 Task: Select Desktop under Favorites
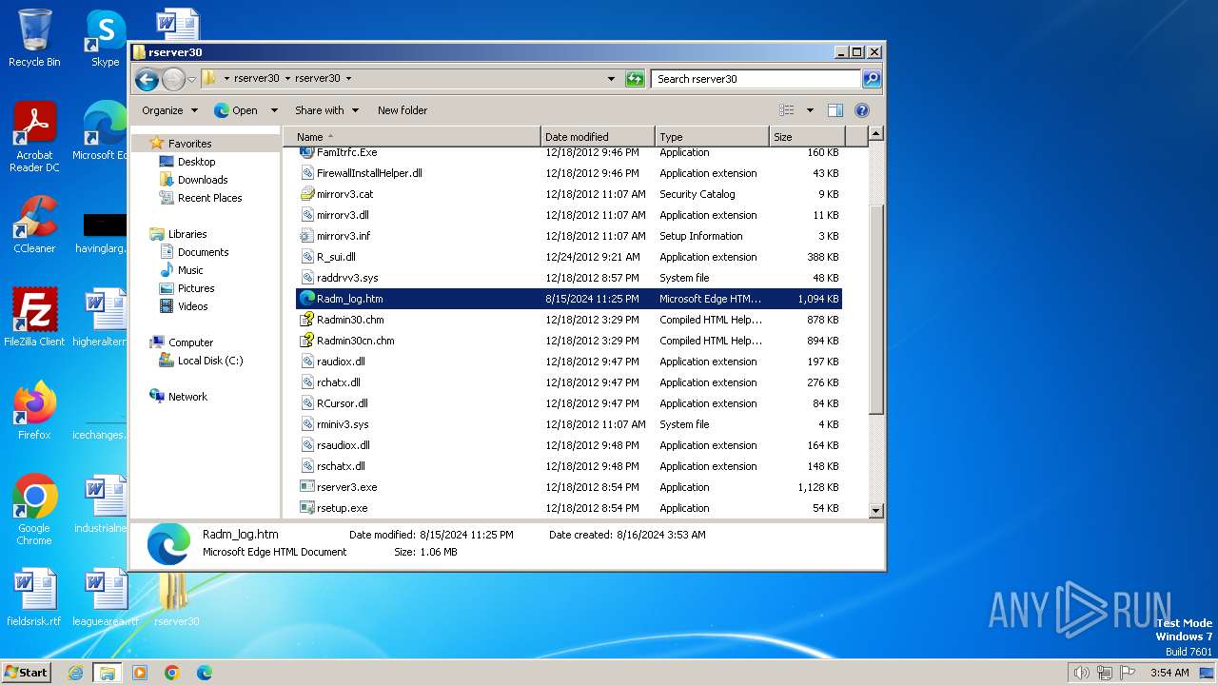tap(196, 162)
